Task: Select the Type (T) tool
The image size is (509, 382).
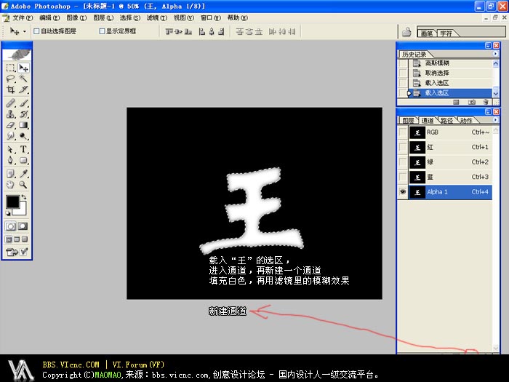Action: tap(24, 148)
